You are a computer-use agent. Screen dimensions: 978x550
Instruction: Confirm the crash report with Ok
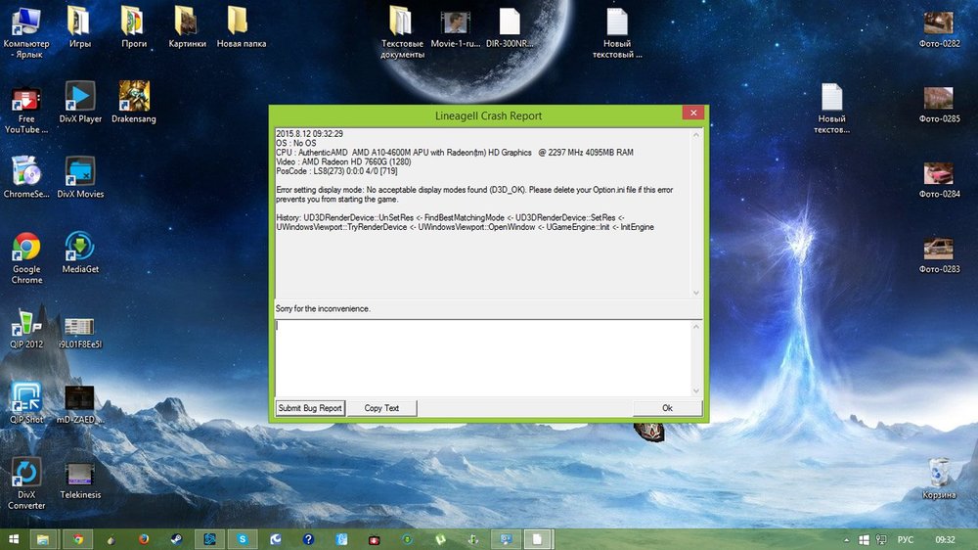tap(667, 408)
